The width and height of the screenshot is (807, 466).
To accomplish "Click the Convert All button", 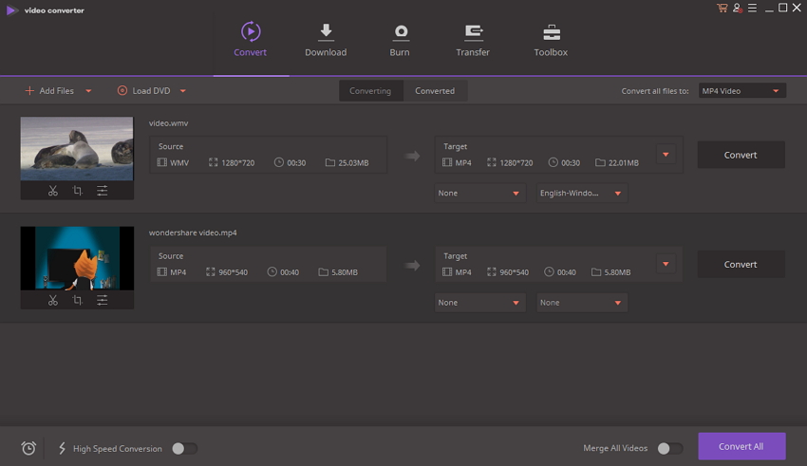I will point(741,446).
